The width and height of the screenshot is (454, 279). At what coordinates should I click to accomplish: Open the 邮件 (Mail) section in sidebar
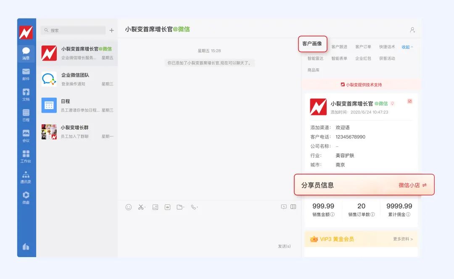(26, 73)
